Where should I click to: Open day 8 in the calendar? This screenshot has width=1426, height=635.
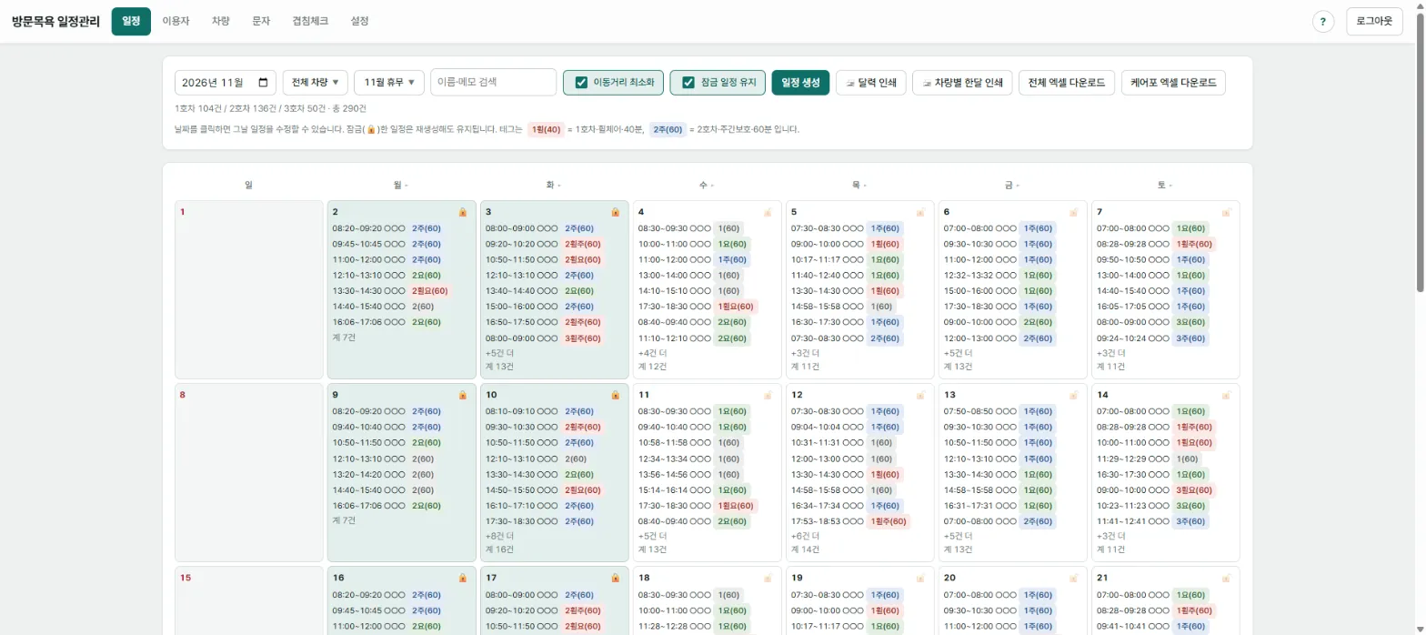(248, 472)
